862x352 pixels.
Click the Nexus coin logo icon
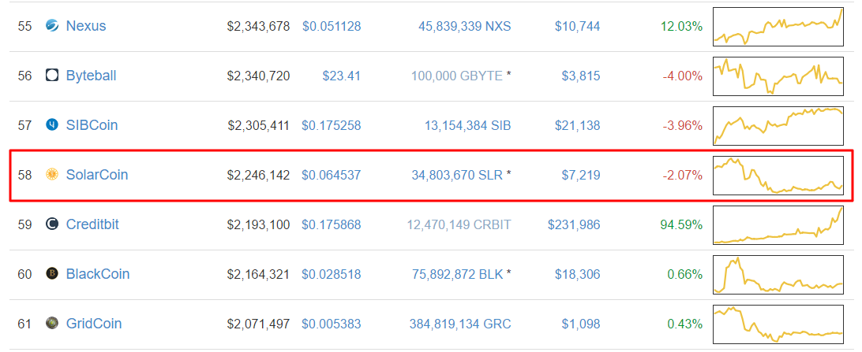(x=51, y=26)
